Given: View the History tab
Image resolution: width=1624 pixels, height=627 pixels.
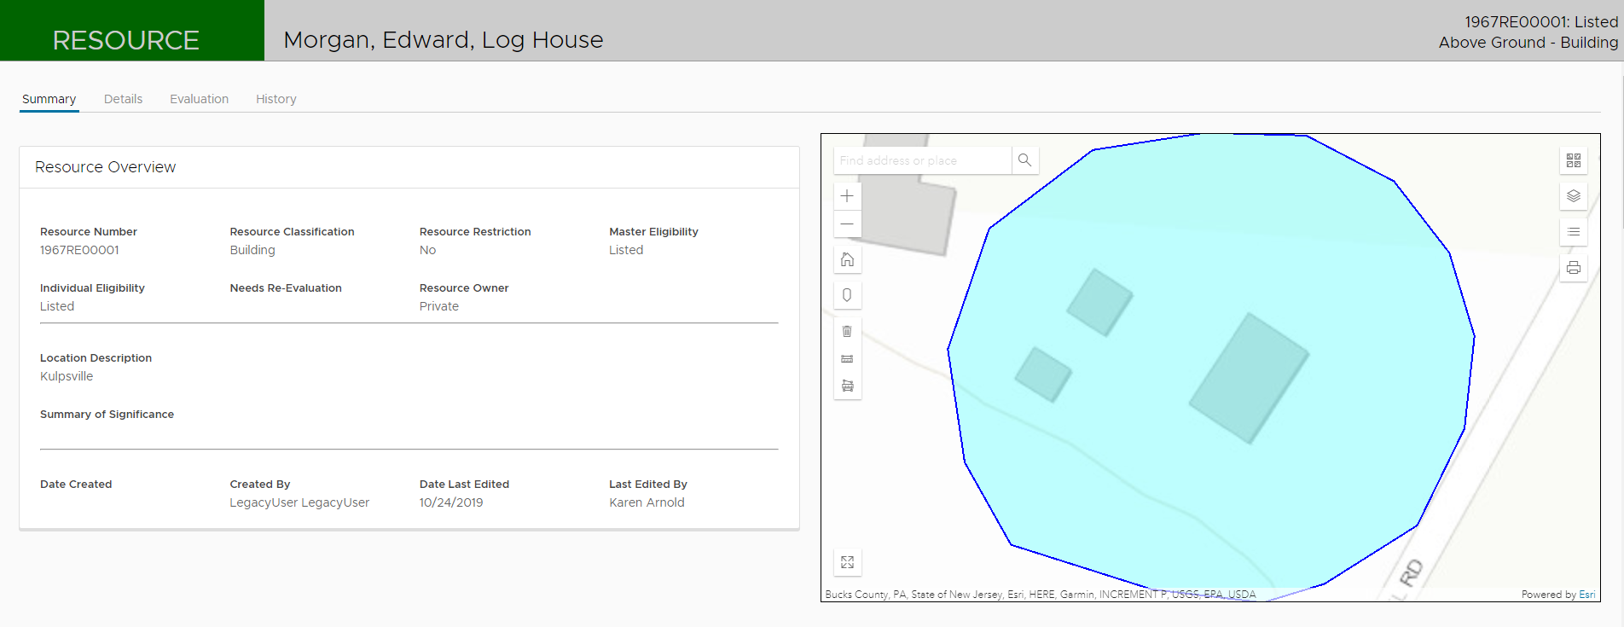Looking at the screenshot, I should tap(275, 99).
